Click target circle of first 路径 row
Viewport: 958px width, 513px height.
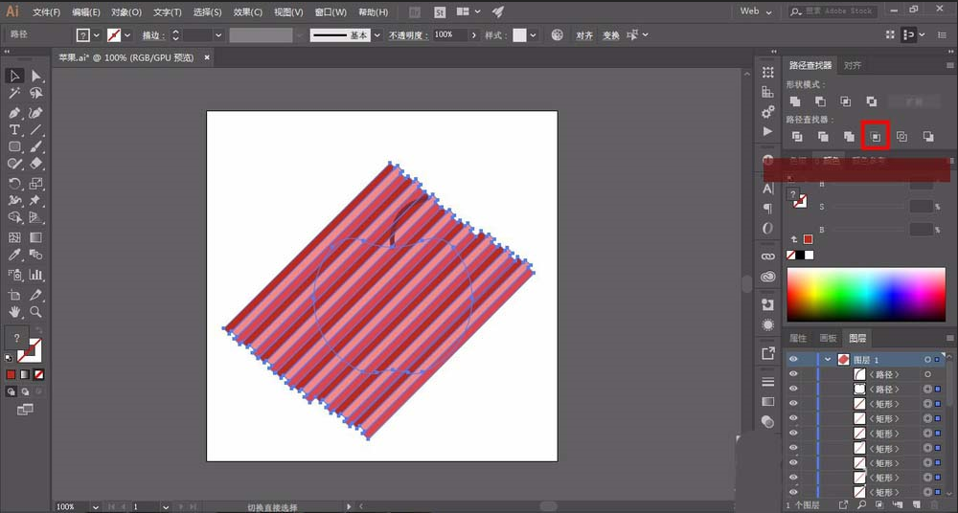click(x=927, y=374)
